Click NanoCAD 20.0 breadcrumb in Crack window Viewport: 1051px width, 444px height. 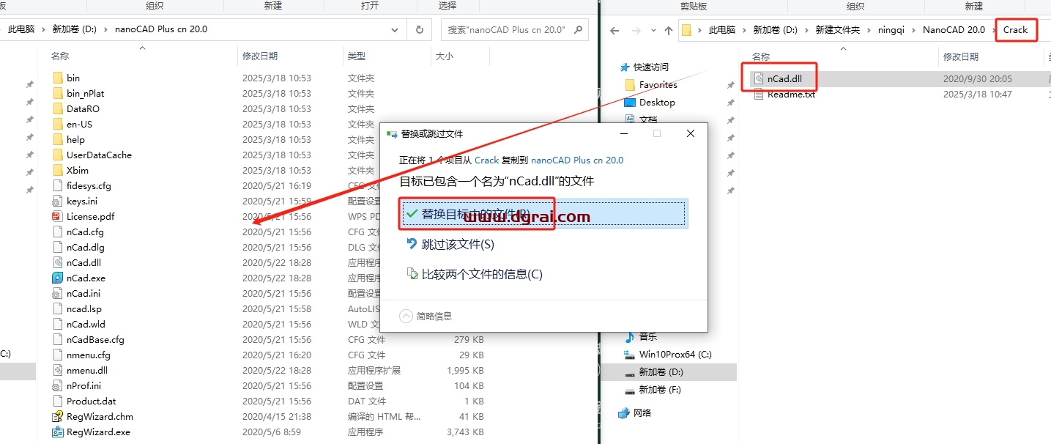pos(954,30)
